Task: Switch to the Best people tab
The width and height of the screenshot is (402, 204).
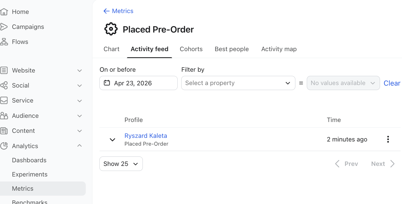Action: 232,49
